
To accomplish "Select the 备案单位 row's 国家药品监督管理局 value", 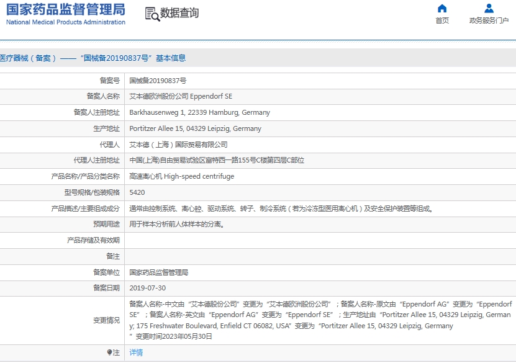I will click(158, 272).
